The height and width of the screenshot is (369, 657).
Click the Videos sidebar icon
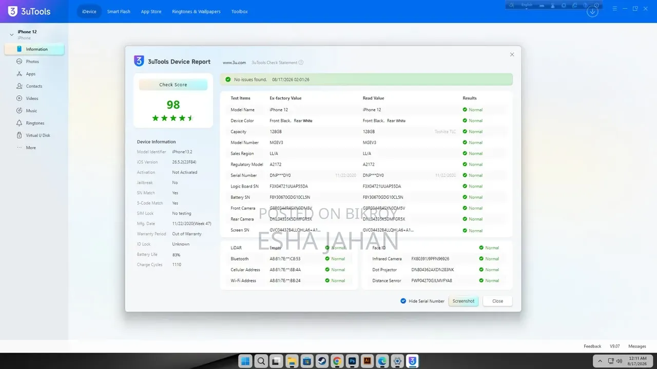pyautogui.click(x=20, y=98)
